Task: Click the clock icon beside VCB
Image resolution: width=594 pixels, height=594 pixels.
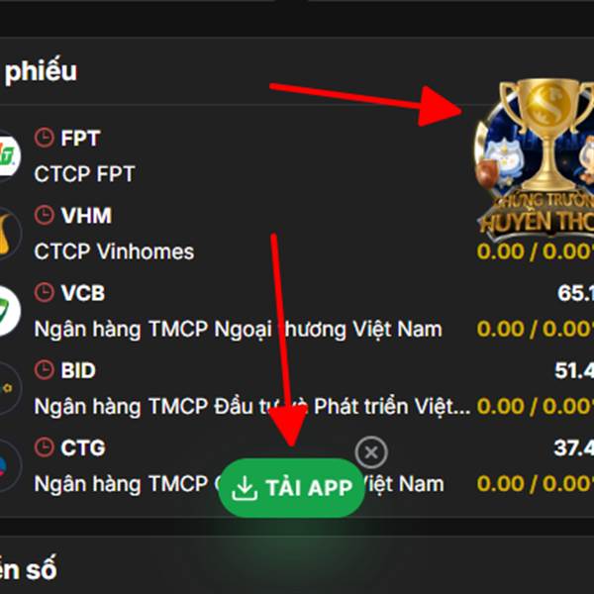Action: pyautogui.click(x=45, y=292)
